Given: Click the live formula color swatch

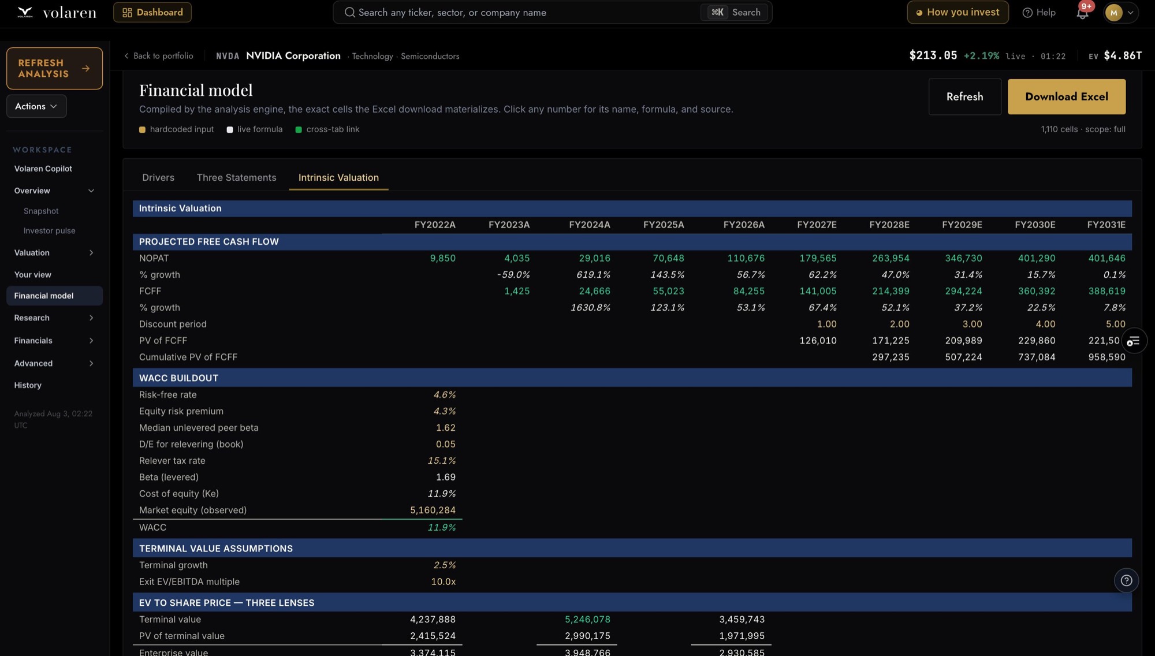Looking at the screenshot, I should pos(230,130).
